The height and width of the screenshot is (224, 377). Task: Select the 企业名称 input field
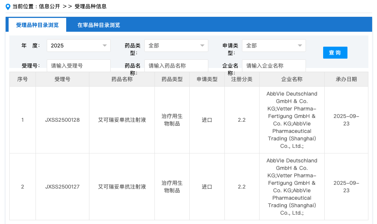[x=274, y=65]
